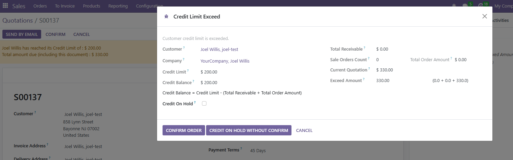Open the My Company switcher dropdown

click(x=503, y=6)
